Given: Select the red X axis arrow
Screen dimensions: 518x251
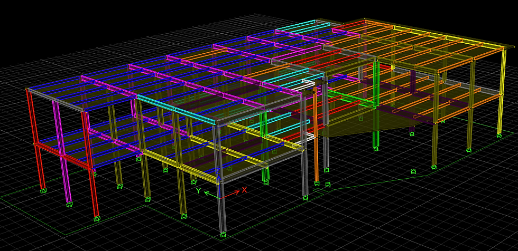Looking at the screenshot, I should click(x=229, y=195).
